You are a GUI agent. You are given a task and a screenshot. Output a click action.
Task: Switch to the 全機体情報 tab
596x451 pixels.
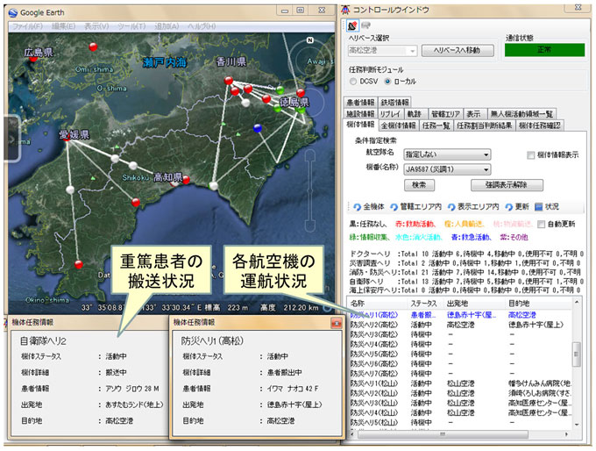(x=398, y=125)
